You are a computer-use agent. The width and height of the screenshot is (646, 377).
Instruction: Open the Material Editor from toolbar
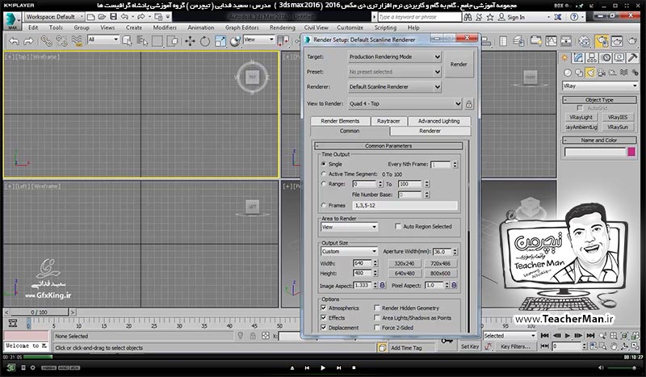[584, 41]
